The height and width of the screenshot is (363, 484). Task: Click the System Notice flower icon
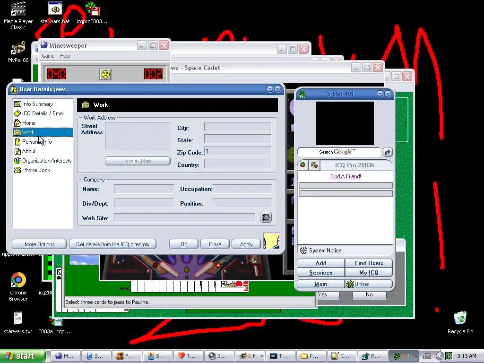[x=304, y=251]
